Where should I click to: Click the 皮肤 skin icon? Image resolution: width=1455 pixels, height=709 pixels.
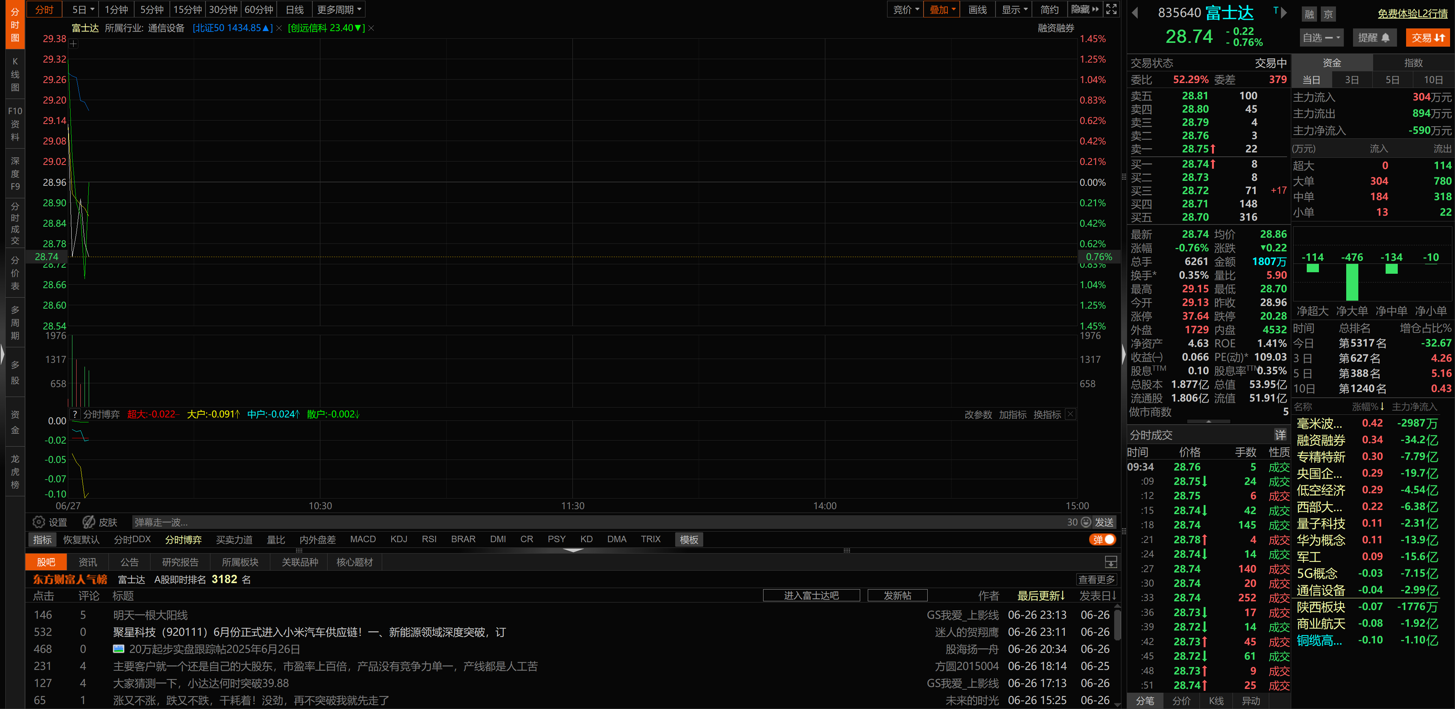89,522
